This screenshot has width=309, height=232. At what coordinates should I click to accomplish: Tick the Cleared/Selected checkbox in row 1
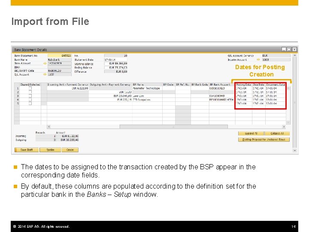(x=30, y=88)
